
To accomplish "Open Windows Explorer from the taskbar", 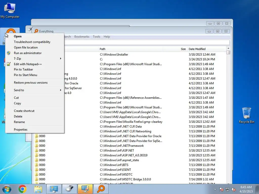I will point(38,189).
